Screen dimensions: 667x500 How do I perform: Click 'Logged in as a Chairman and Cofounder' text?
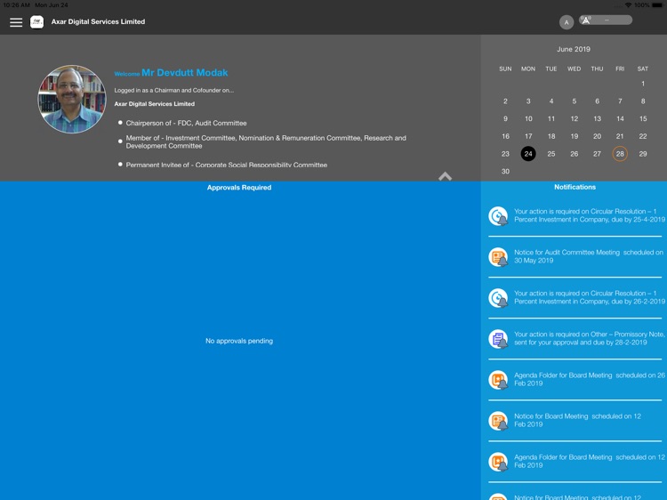point(174,90)
